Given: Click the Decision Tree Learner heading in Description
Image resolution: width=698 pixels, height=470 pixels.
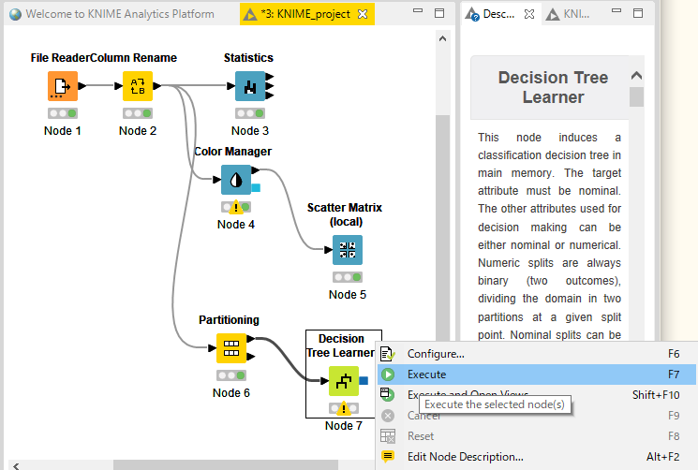Looking at the screenshot, I should point(554,87).
